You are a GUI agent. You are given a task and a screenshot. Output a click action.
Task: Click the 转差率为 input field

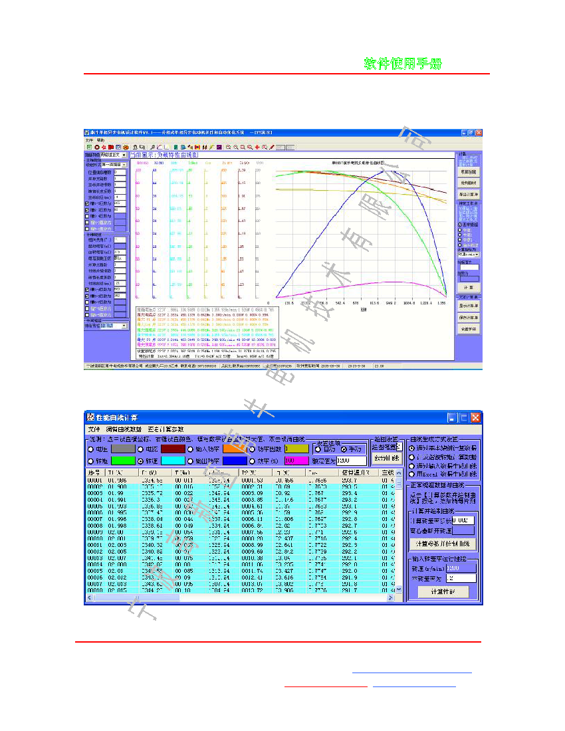point(461,578)
